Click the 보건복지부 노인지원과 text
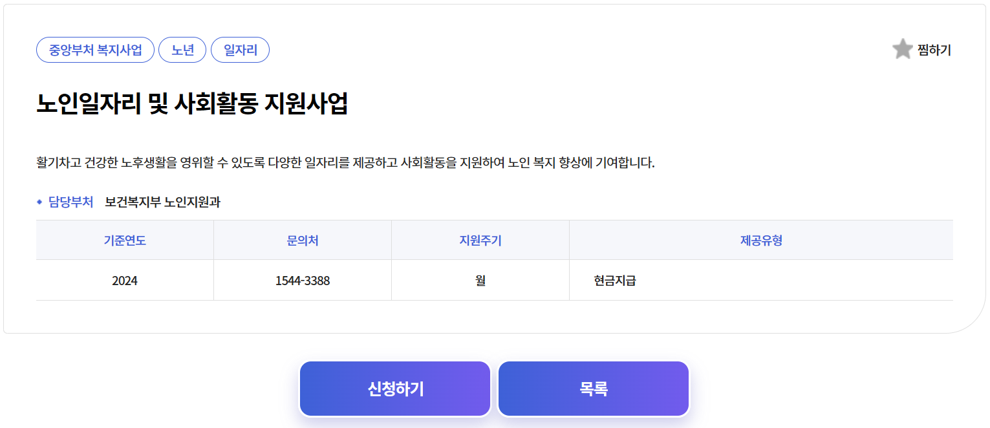 tap(163, 202)
